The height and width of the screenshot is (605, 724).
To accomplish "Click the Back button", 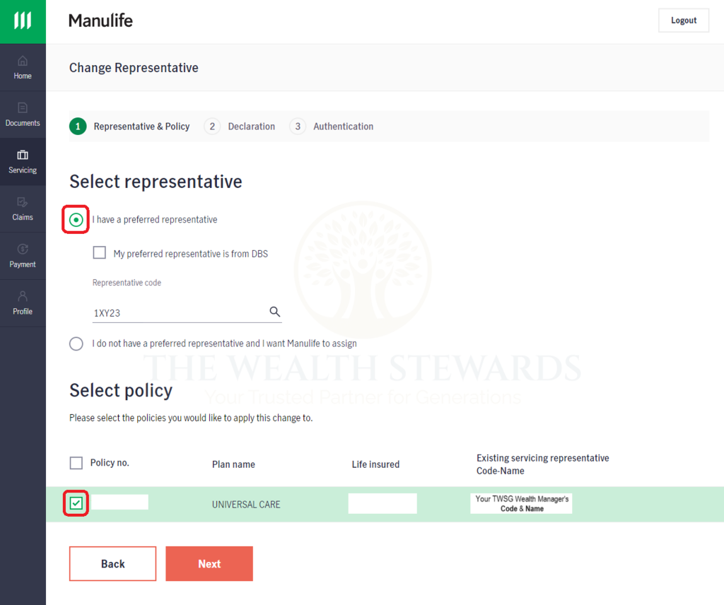I will [112, 563].
